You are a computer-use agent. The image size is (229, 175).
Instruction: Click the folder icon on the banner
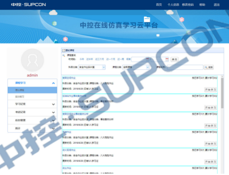click(147, 19)
